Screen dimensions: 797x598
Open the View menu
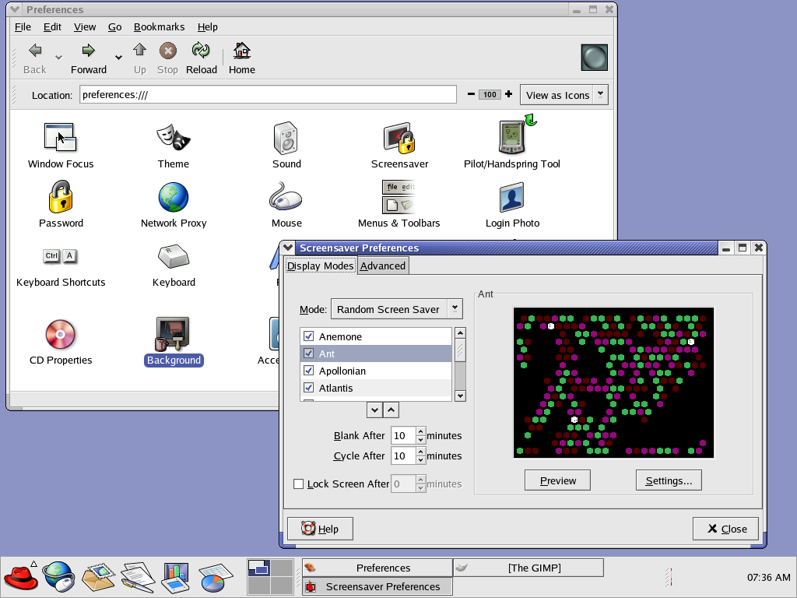(x=84, y=27)
